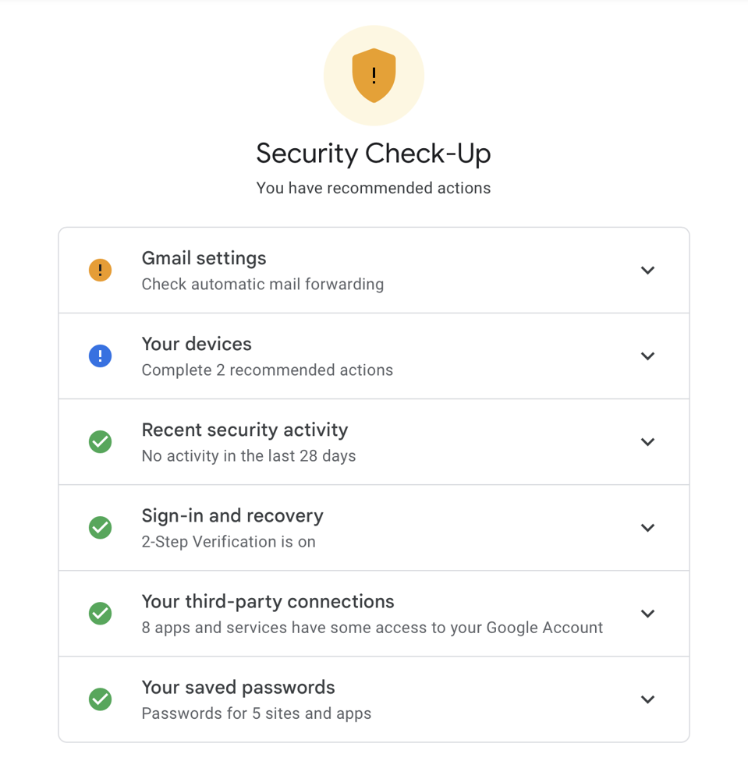Click 2-Step Verification is on text
The height and width of the screenshot is (768, 748).
point(229,542)
